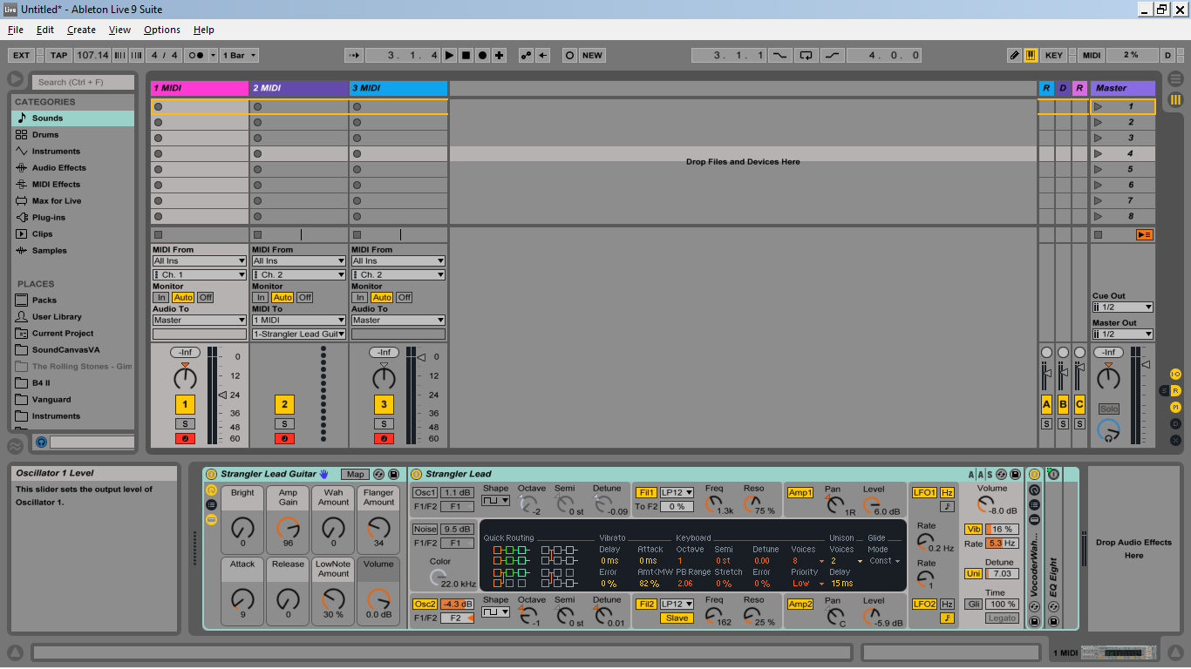The image size is (1191, 669).
Task: Open track 2 MIDI To dropdown
Action: [x=298, y=320]
